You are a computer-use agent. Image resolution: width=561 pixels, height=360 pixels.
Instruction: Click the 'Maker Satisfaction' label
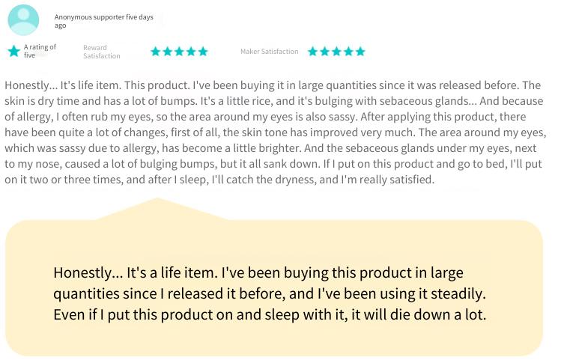point(270,52)
